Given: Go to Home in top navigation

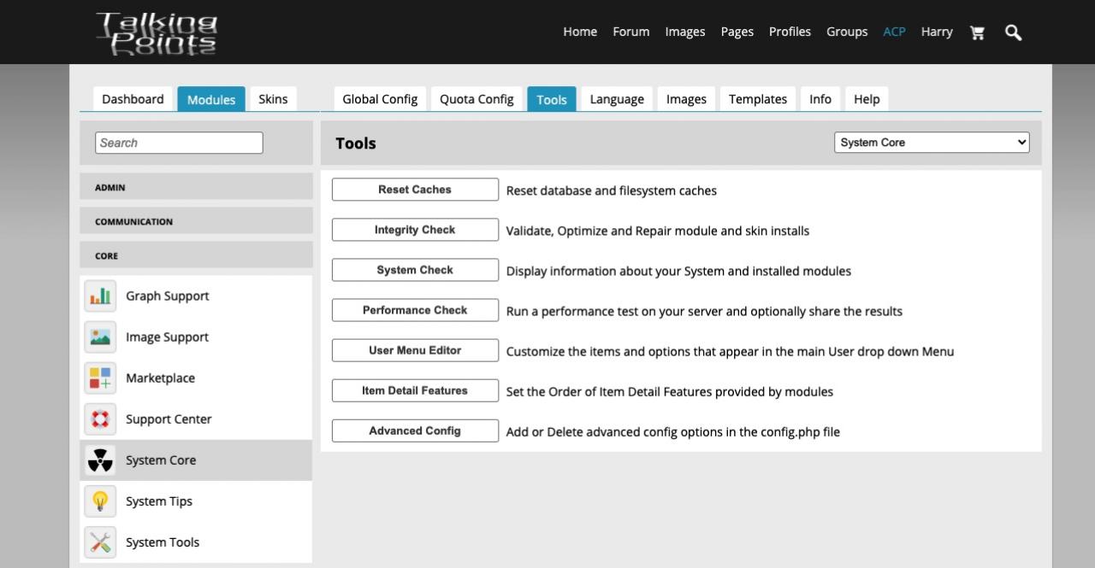Looking at the screenshot, I should tap(580, 32).
